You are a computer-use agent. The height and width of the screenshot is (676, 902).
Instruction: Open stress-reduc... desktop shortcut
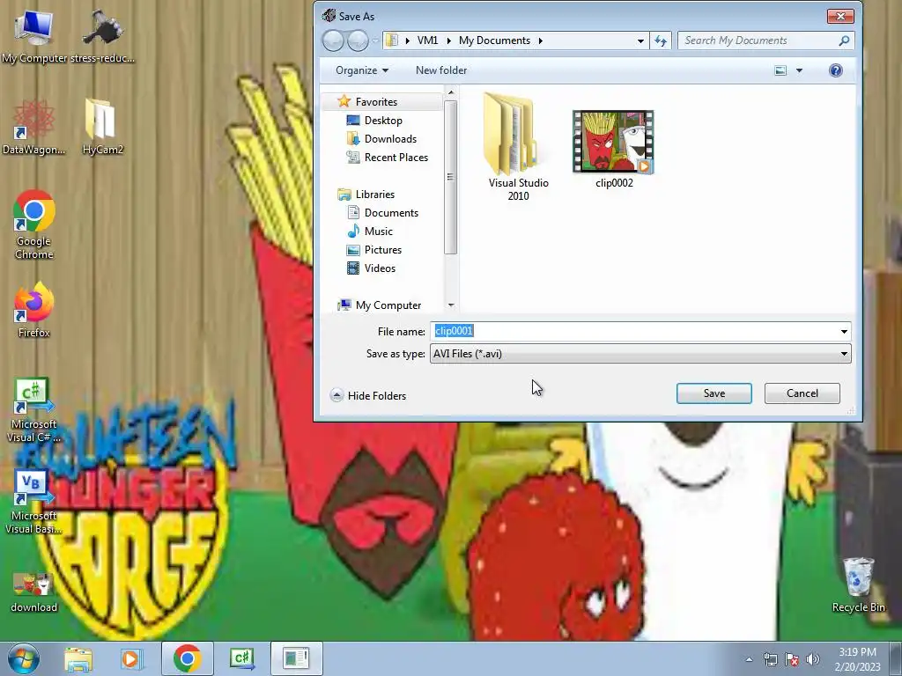pos(102,36)
